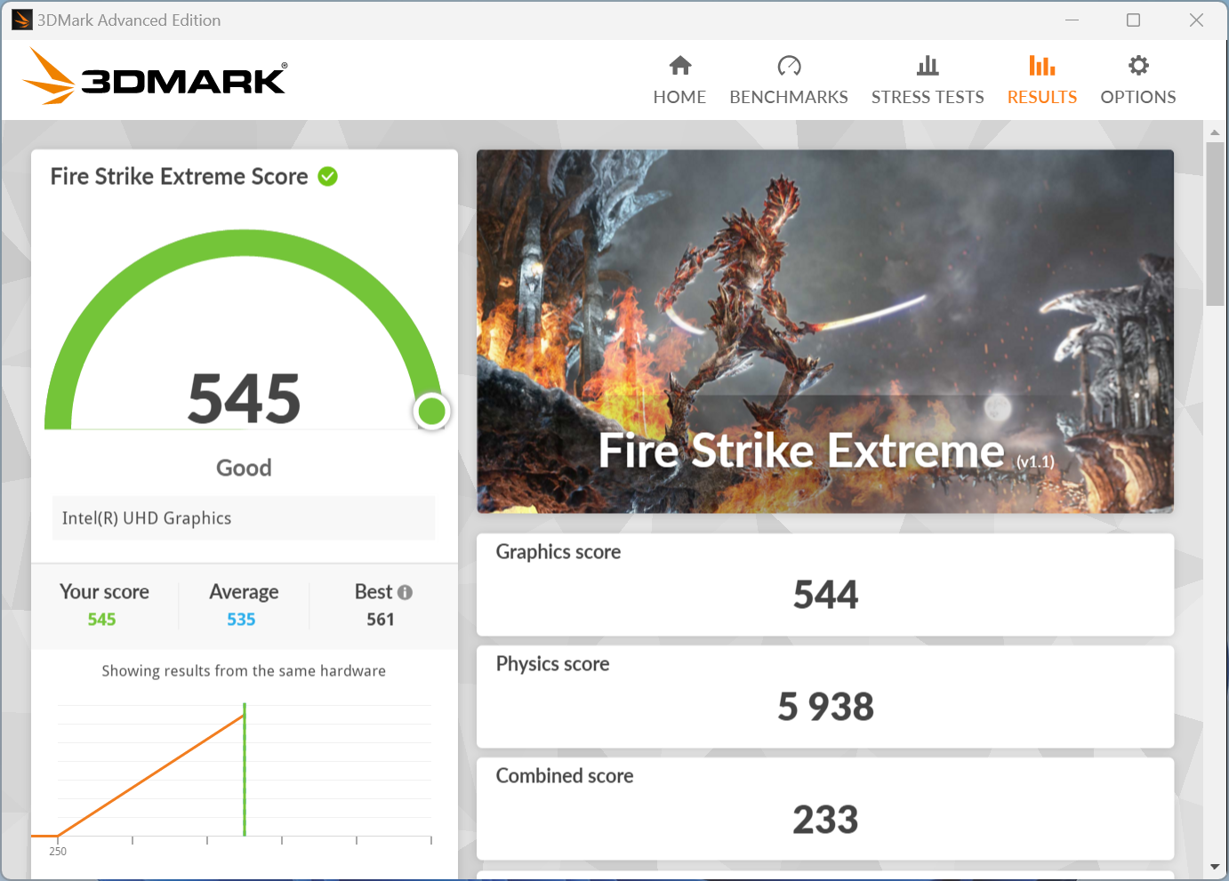Viewport: 1229px width, 881px height.
Task: Click the 250 axis label on the chart
Action: pos(58,852)
